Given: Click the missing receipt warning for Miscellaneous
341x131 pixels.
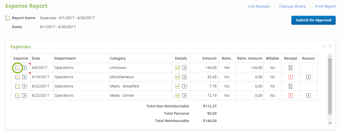Looking at the screenshot, I should (x=290, y=77).
